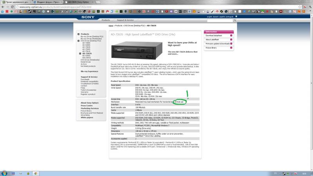Open the Windows Start orb
This screenshot has height=176, width=313.
pos(4,173)
